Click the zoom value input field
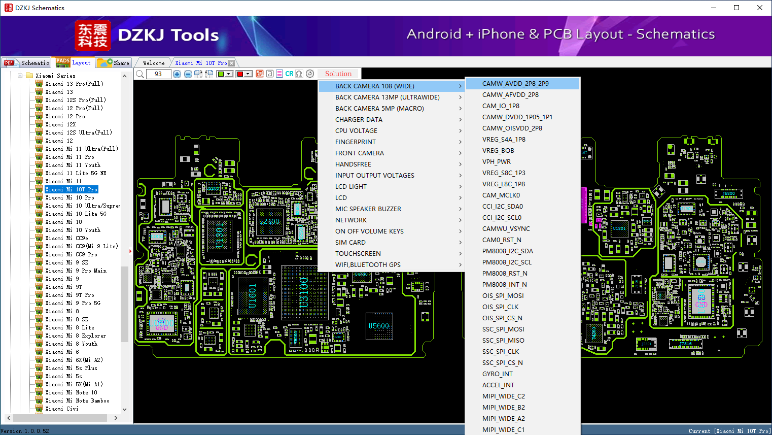The height and width of the screenshot is (435, 772). 158,74
